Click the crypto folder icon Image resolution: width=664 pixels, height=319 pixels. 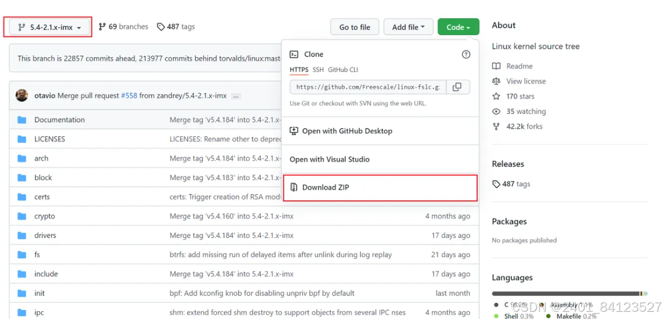[22, 216]
